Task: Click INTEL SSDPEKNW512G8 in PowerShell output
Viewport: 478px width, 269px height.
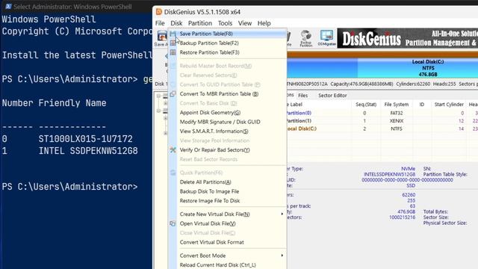Action: 88,151
